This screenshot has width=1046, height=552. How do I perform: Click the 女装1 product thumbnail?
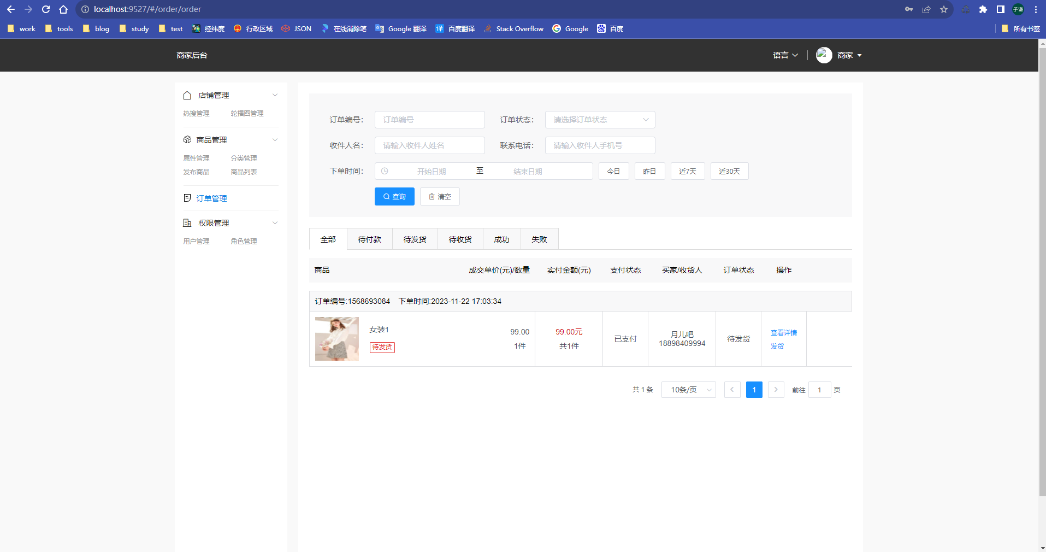[336, 338]
